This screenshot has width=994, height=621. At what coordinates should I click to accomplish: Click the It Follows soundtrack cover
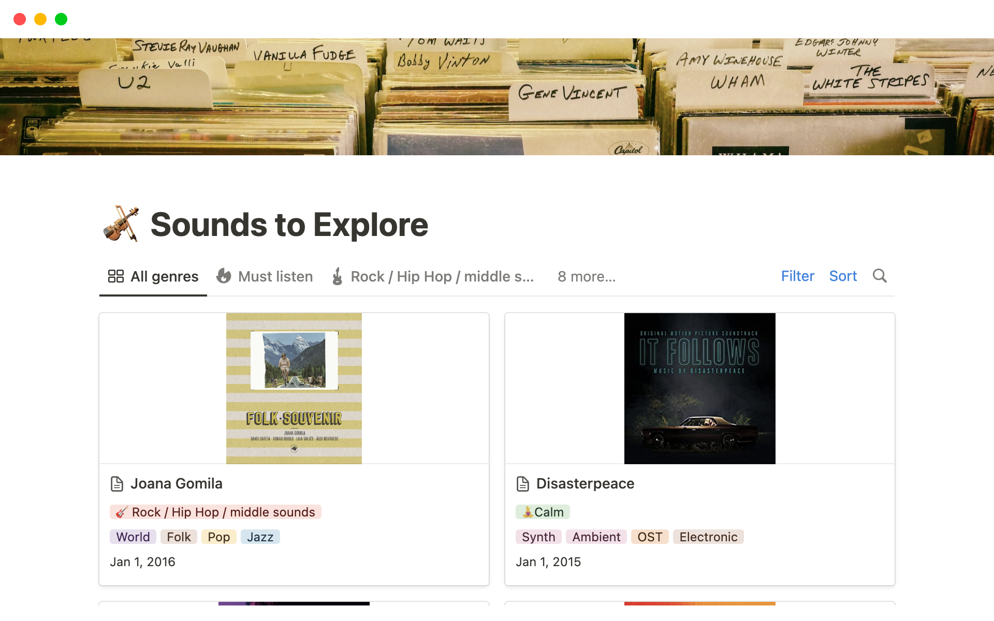699,388
